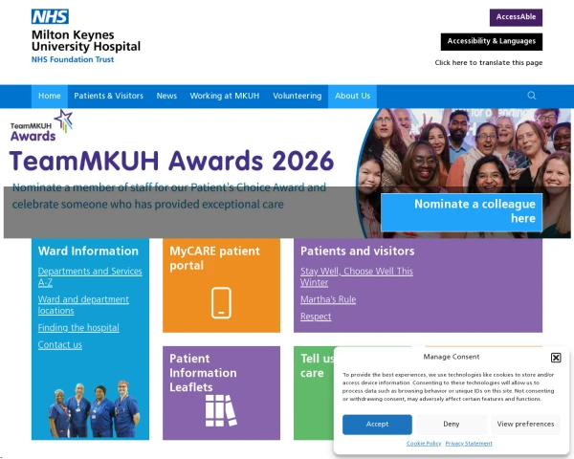Accept cookies in consent dialog
Screen dimensions: 574x459
point(377,425)
